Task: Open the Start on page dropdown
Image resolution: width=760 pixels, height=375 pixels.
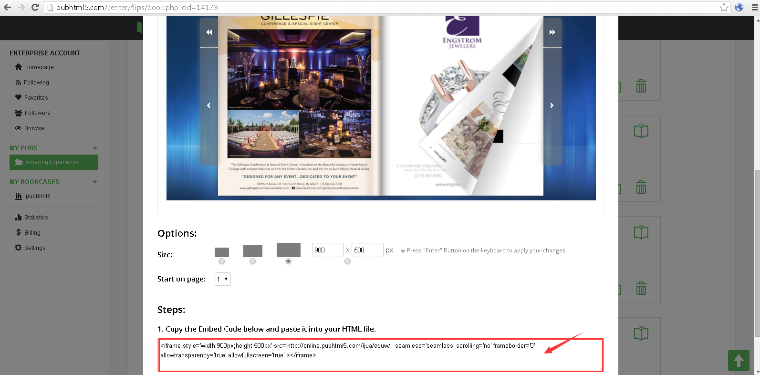Action: click(223, 279)
